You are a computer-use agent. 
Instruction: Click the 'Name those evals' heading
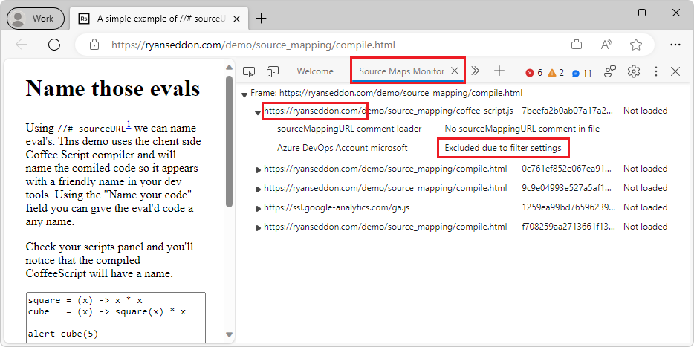[x=113, y=88]
